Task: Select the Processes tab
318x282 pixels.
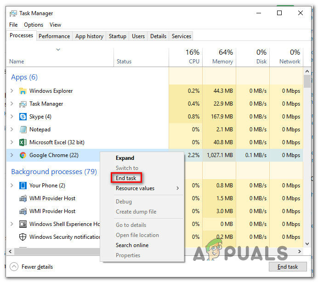Action: coord(21,35)
